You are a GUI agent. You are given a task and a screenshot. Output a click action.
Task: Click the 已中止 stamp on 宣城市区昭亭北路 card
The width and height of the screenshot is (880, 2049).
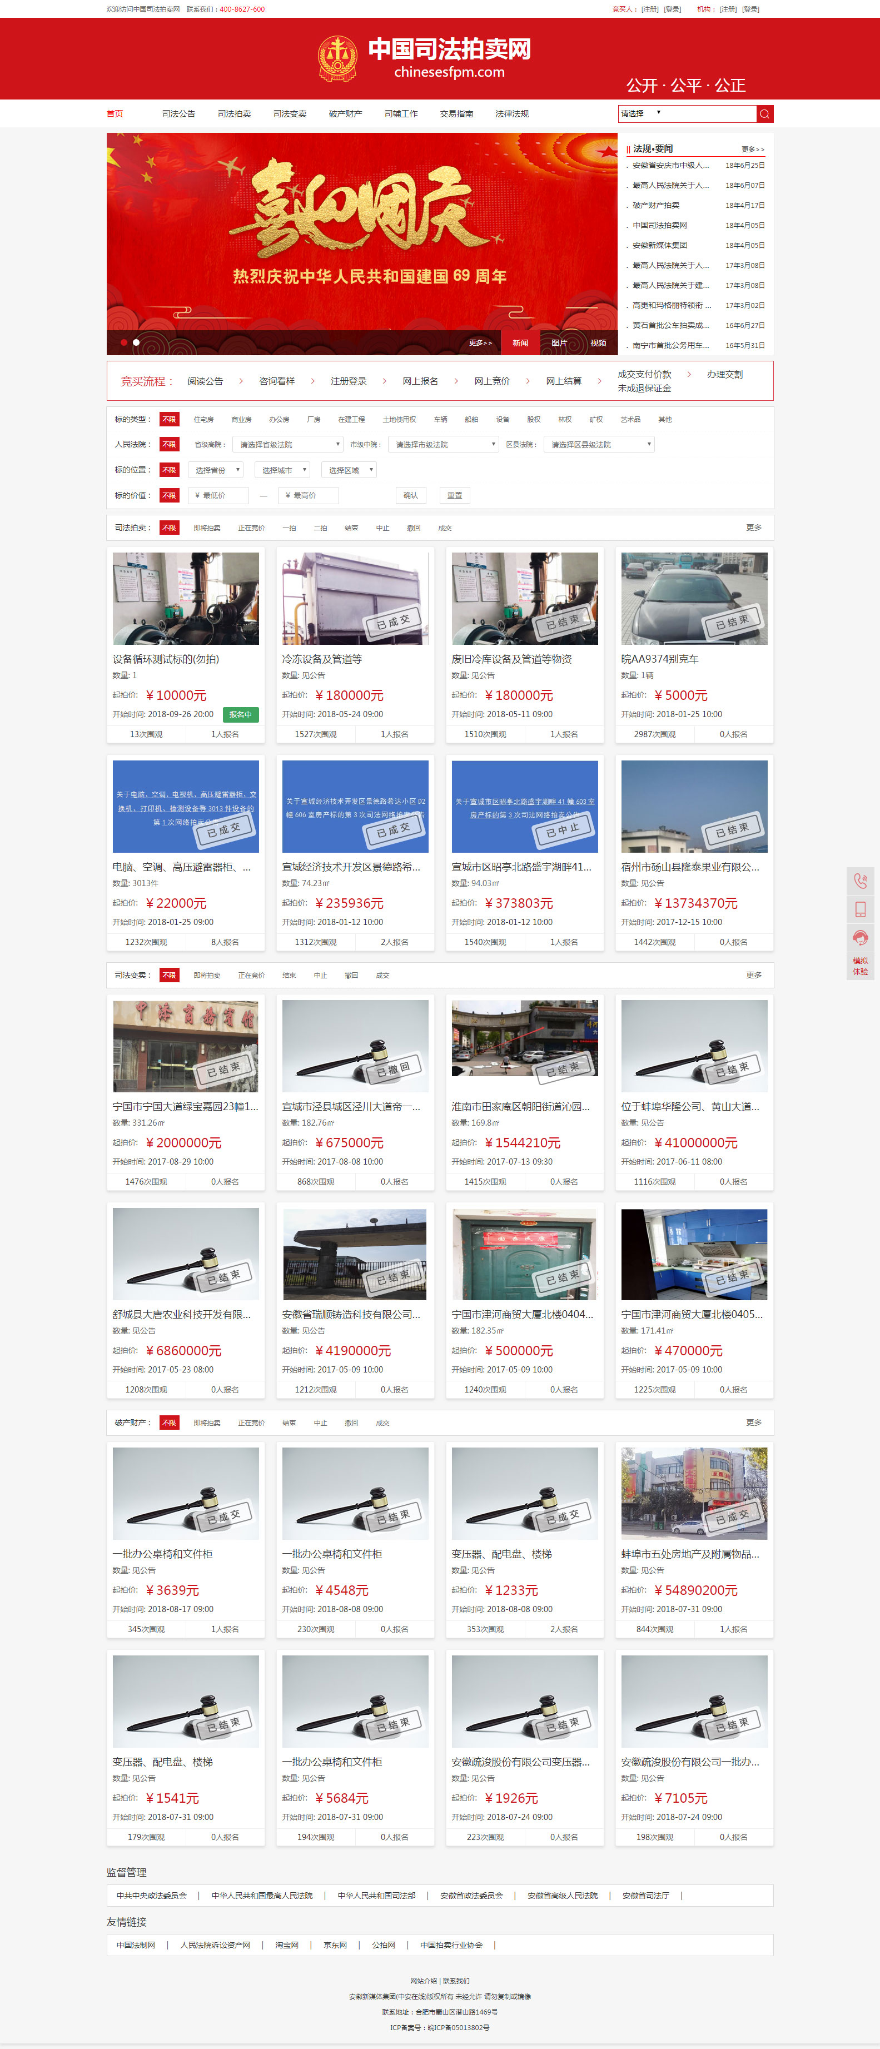(563, 829)
